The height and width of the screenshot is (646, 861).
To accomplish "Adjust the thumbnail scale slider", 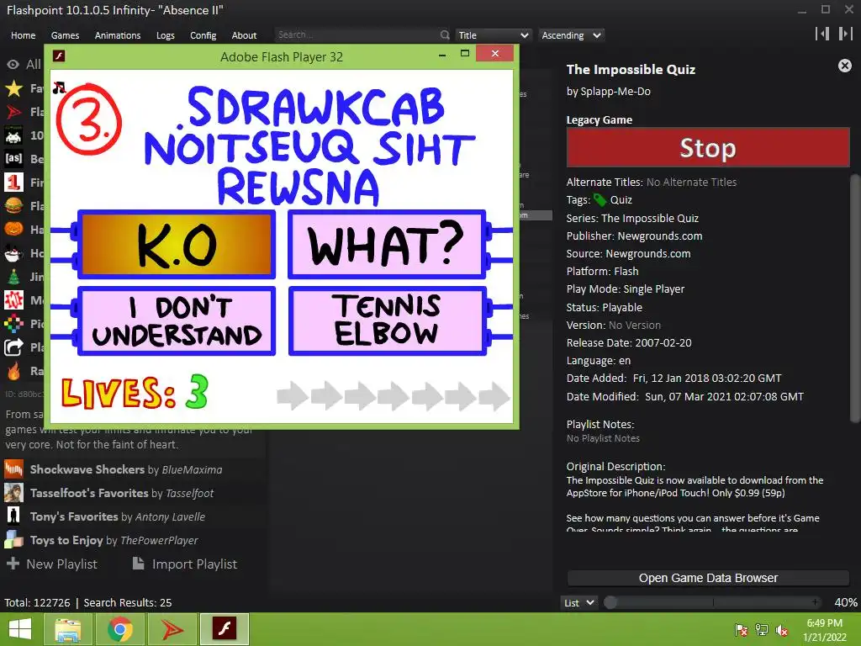I will coord(713,602).
